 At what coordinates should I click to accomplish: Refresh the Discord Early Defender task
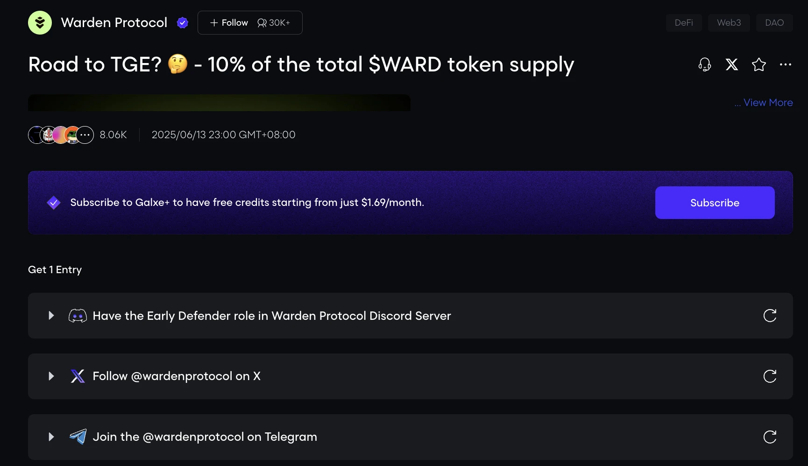[770, 316]
